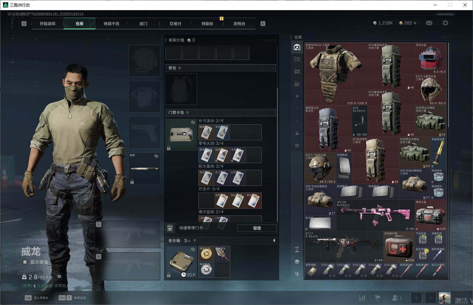
Task: Select the grey heavy mountaineering backpack
Action: coord(328,129)
